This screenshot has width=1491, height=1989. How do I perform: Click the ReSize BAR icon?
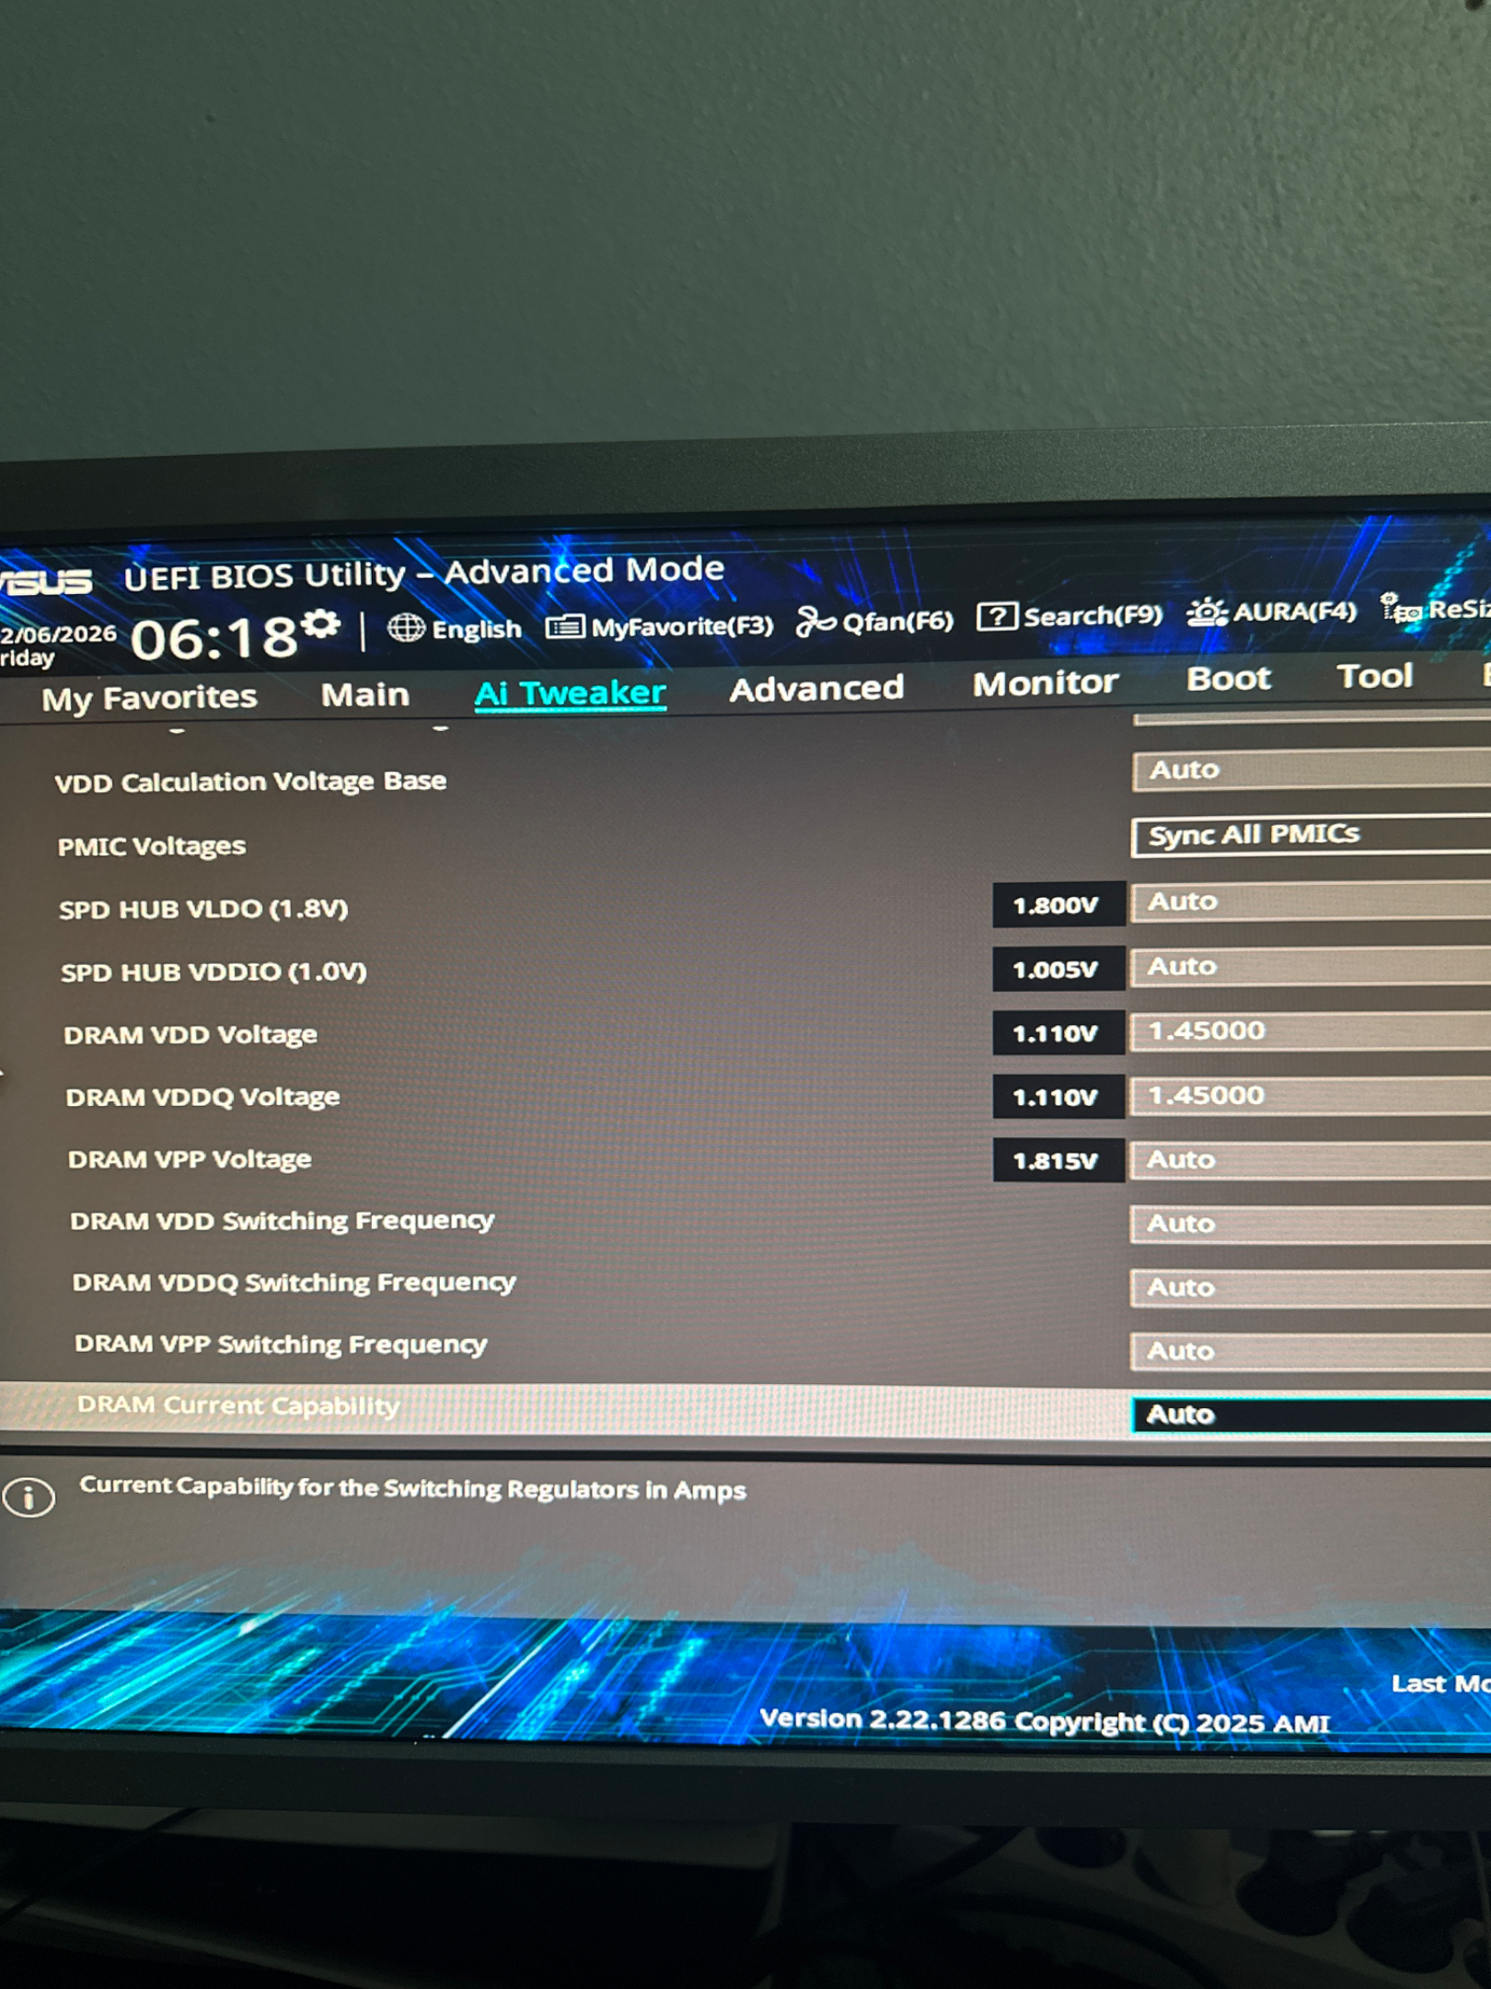[1400, 609]
